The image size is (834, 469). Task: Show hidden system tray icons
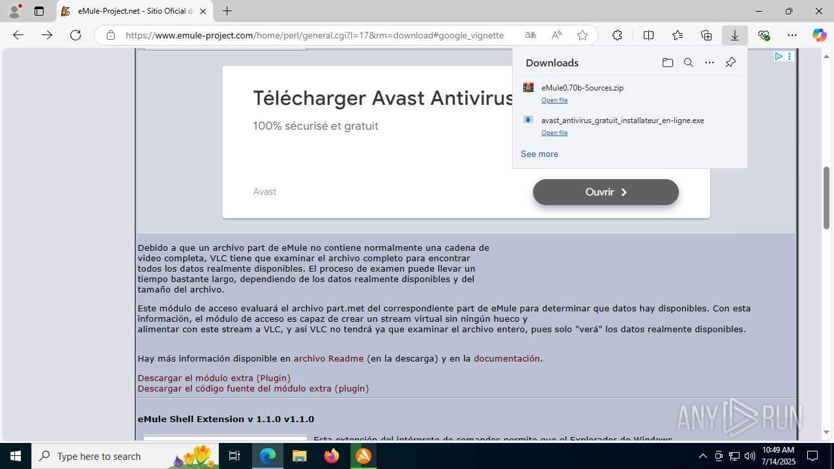(x=702, y=456)
